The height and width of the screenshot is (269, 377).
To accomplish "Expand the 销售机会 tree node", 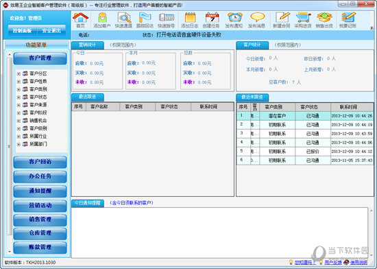I will (19, 121).
